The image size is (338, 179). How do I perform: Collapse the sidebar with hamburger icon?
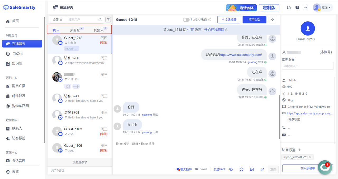pyautogui.click(x=40, y=7)
